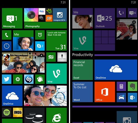Open the Shazam tile
Viewport: 138px width, 123px height.
(29, 79)
